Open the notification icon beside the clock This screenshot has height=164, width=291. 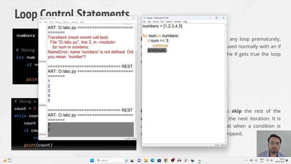(287, 160)
